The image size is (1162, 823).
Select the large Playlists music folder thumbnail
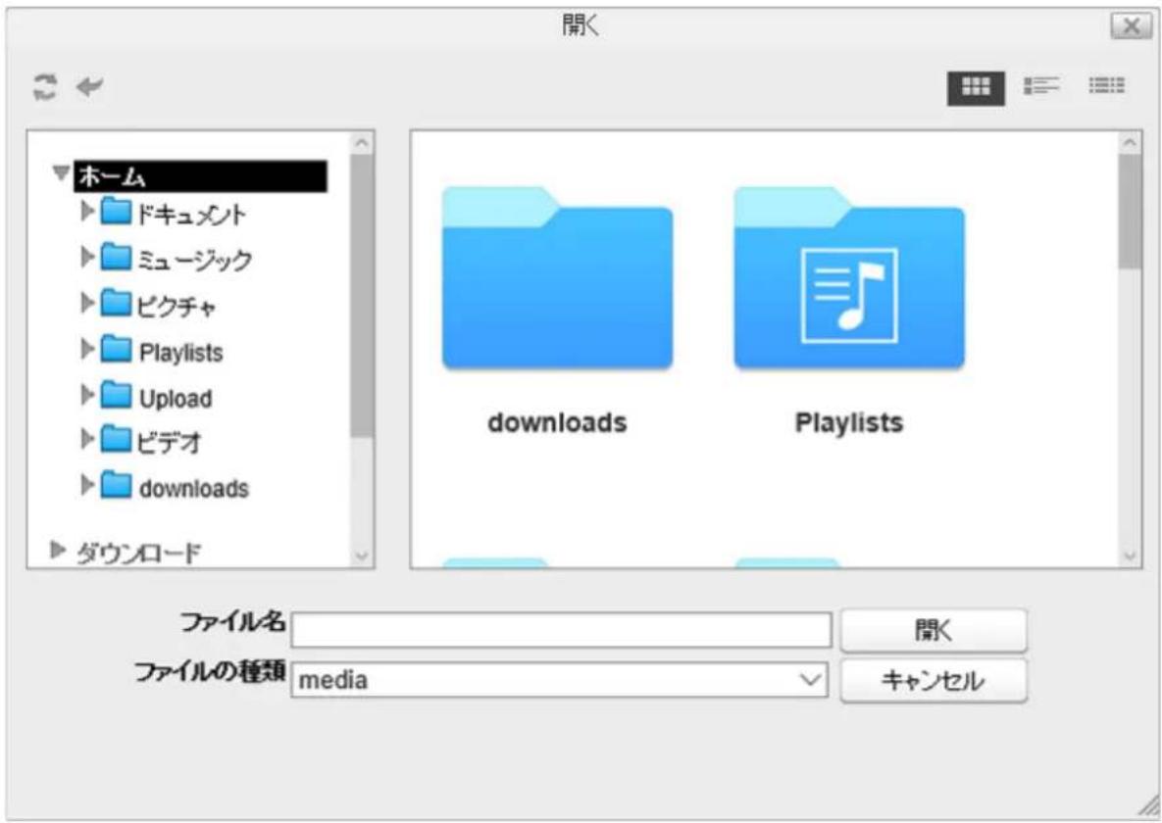tap(849, 278)
